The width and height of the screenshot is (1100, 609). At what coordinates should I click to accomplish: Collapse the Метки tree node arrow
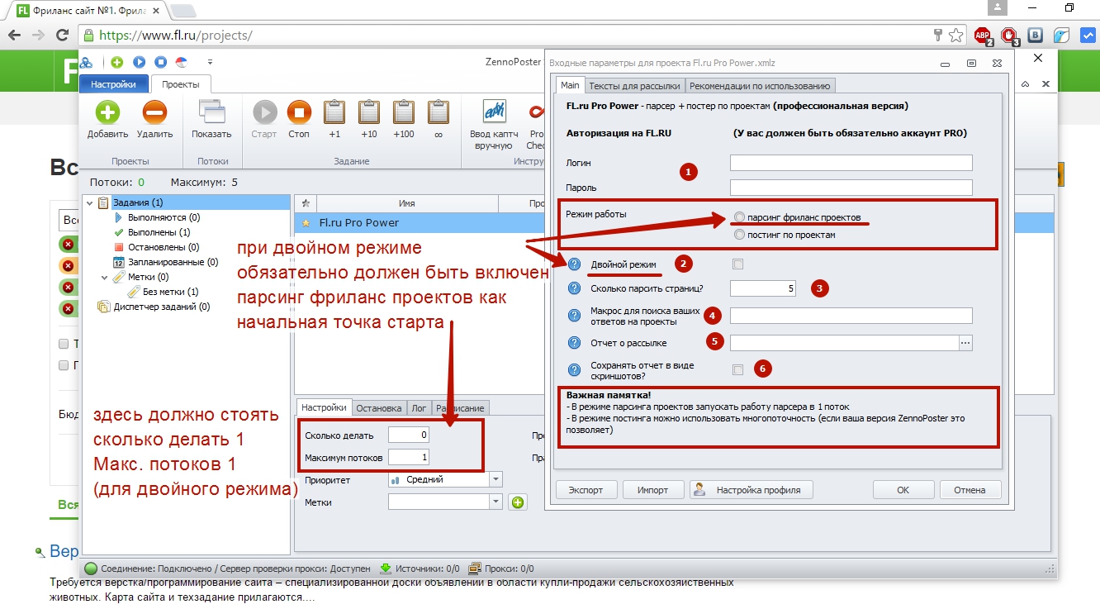(105, 278)
